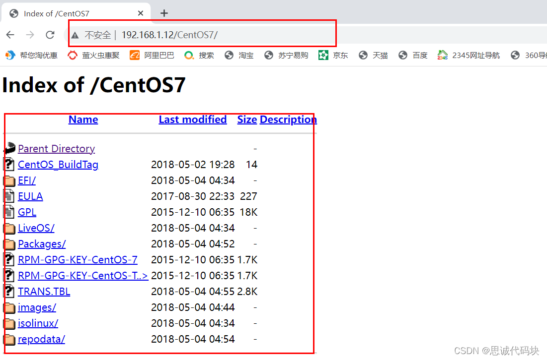547x360 pixels.
Task: Open the 淘宝 bookmark
Action: pos(239,56)
